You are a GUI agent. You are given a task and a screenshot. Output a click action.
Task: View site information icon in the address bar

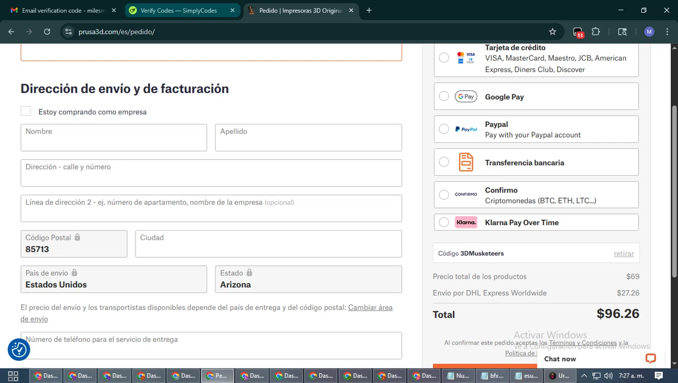pyautogui.click(x=69, y=32)
